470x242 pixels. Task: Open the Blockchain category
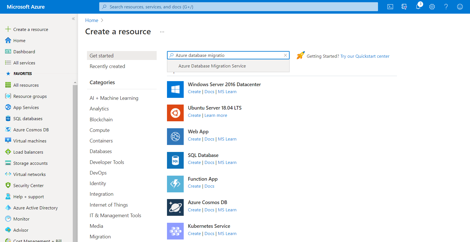tap(101, 120)
